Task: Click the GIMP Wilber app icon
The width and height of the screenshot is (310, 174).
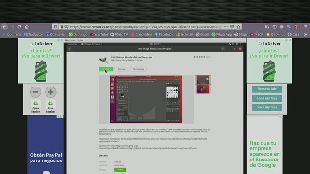Action: coord(103,59)
